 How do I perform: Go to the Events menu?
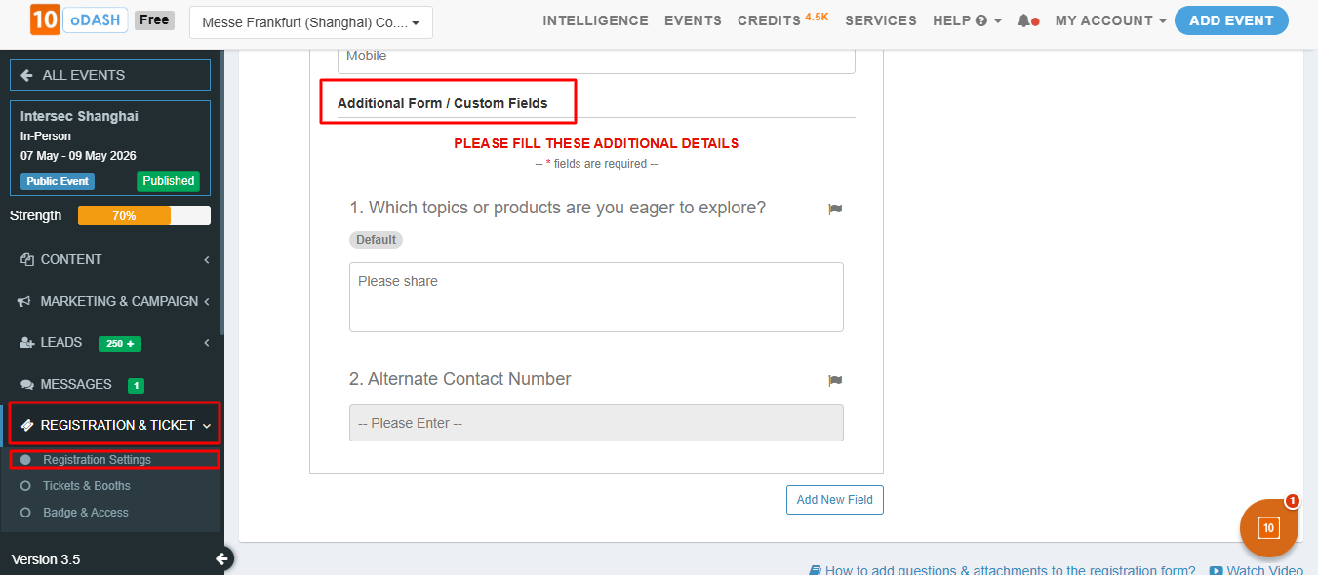point(693,20)
